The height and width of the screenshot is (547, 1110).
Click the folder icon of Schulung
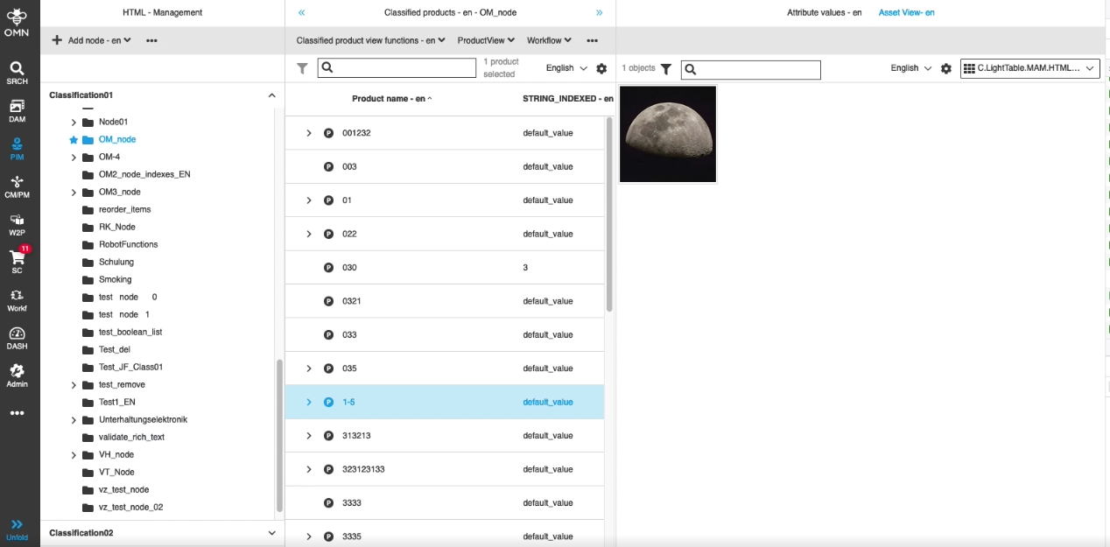pos(88,262)
